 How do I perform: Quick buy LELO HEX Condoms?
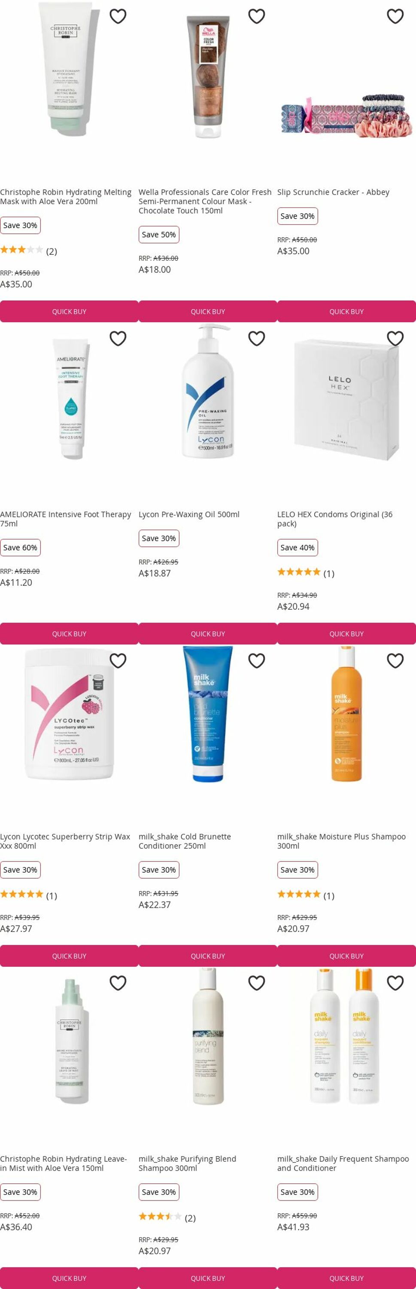(346, 633)
